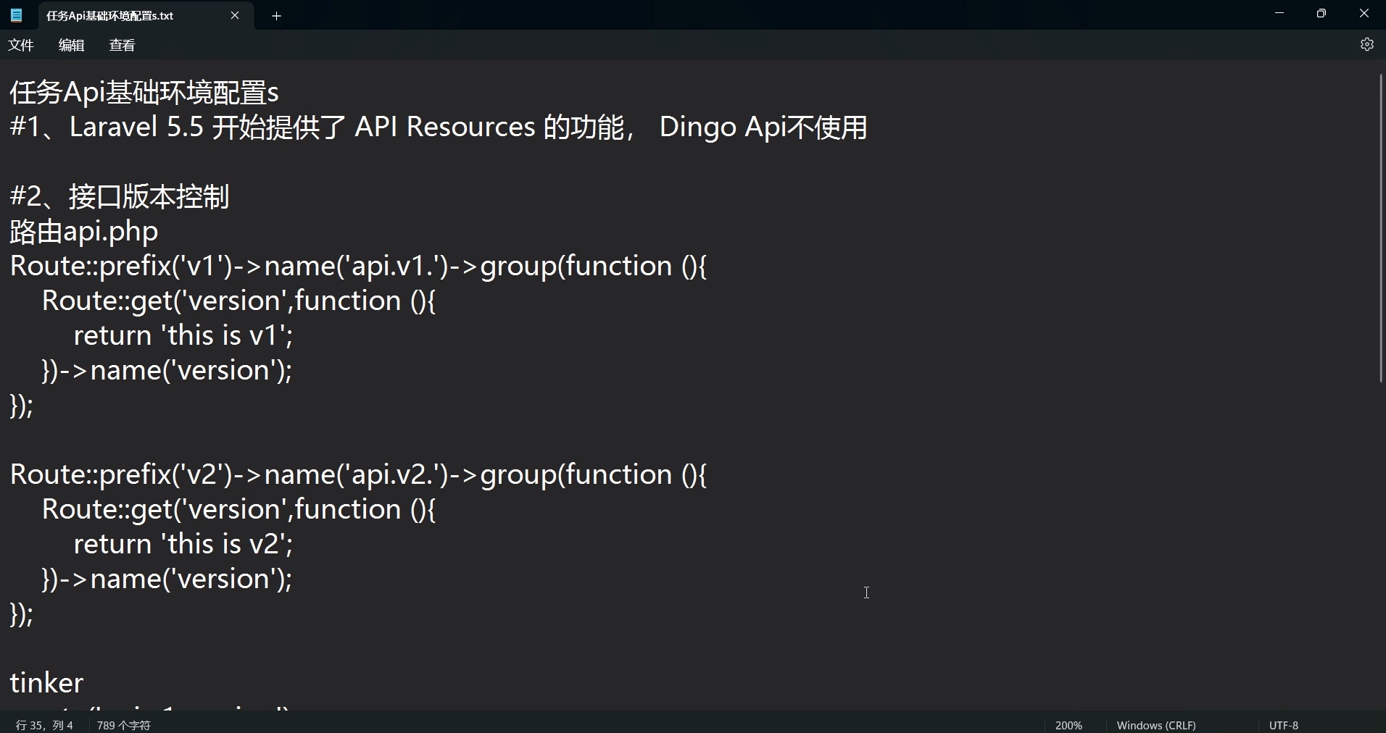Click the word Dingo in the first paragraph
Screen dimensions: 1386x733
pyautogui.click(x=700, y=127)
